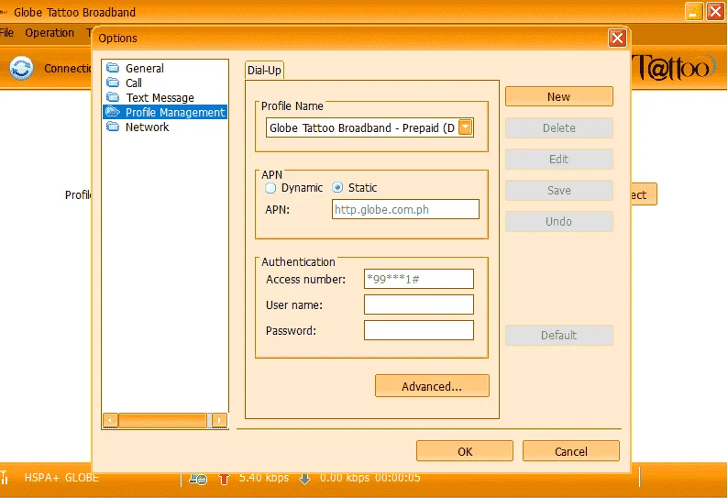Confirm with the OK button

tap(465, 451)
